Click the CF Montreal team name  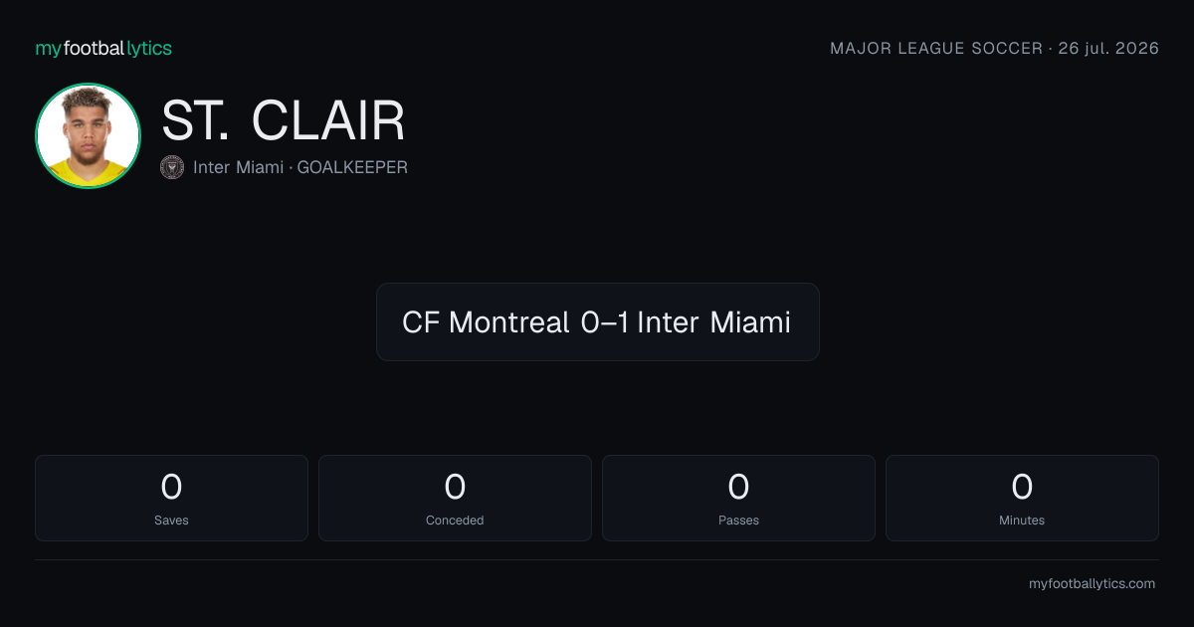pyautogui.click(x=487, y=322)
